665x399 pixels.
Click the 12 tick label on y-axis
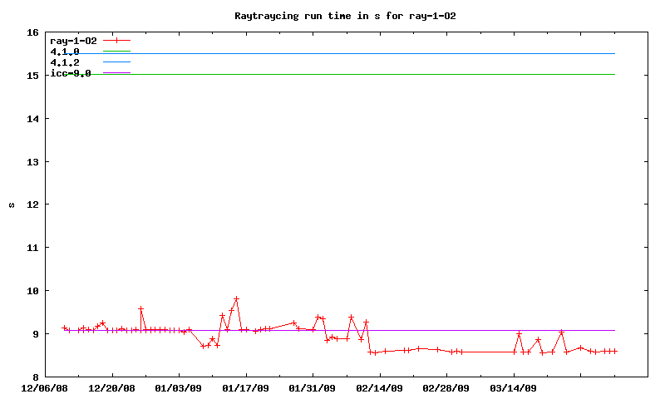[33, 204]
